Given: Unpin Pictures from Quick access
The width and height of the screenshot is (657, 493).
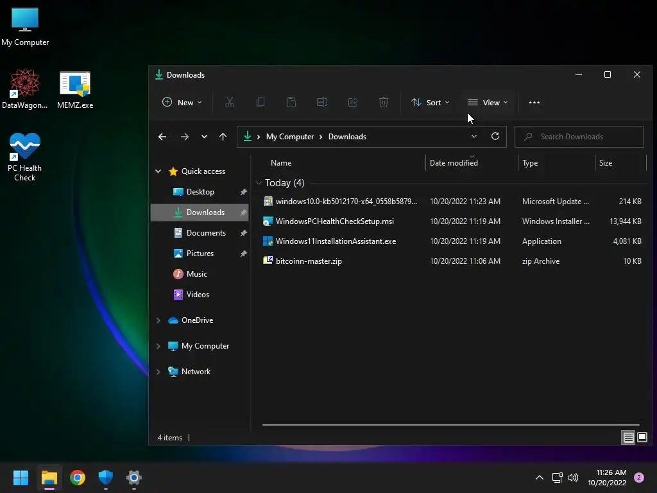Looking at the screenshot, I should click(x=243, y=254).
